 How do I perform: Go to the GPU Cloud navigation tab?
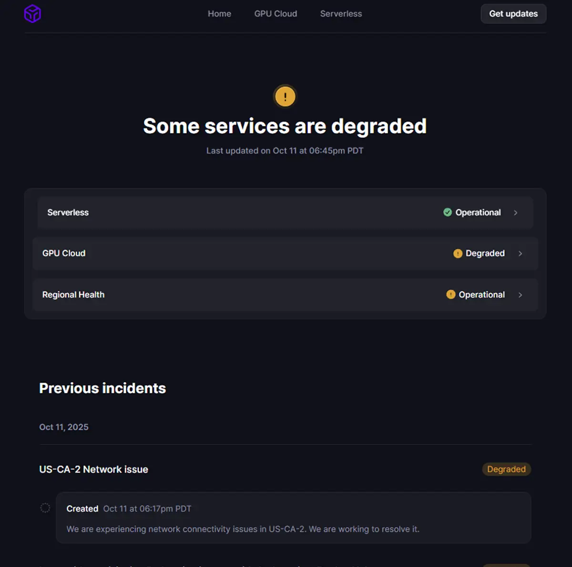276,14
